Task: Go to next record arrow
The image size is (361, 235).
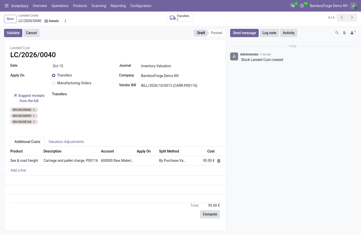Action: click(x=352, y=18)
